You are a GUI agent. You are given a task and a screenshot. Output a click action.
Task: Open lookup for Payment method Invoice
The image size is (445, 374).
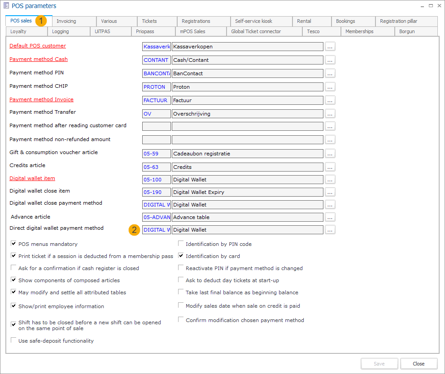click(x=330, y=100)
